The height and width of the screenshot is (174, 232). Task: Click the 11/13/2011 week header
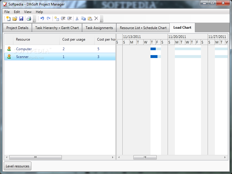[x=145, y=37]
